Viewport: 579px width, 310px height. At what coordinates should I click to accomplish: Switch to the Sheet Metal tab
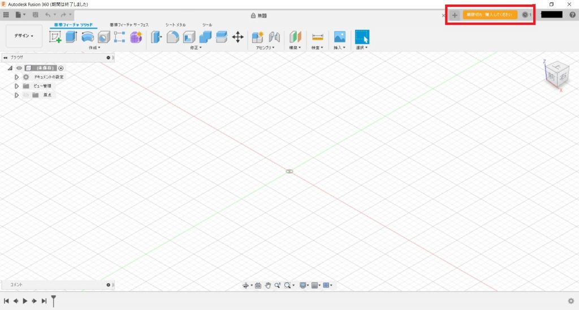(175, 25)
